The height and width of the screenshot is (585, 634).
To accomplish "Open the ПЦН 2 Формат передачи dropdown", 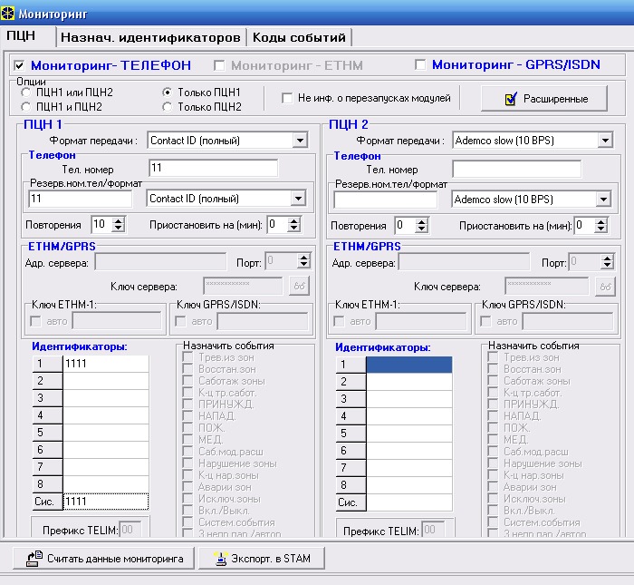I will point(605,141).
